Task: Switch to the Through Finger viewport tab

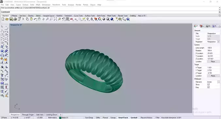Action: [28, 115]
